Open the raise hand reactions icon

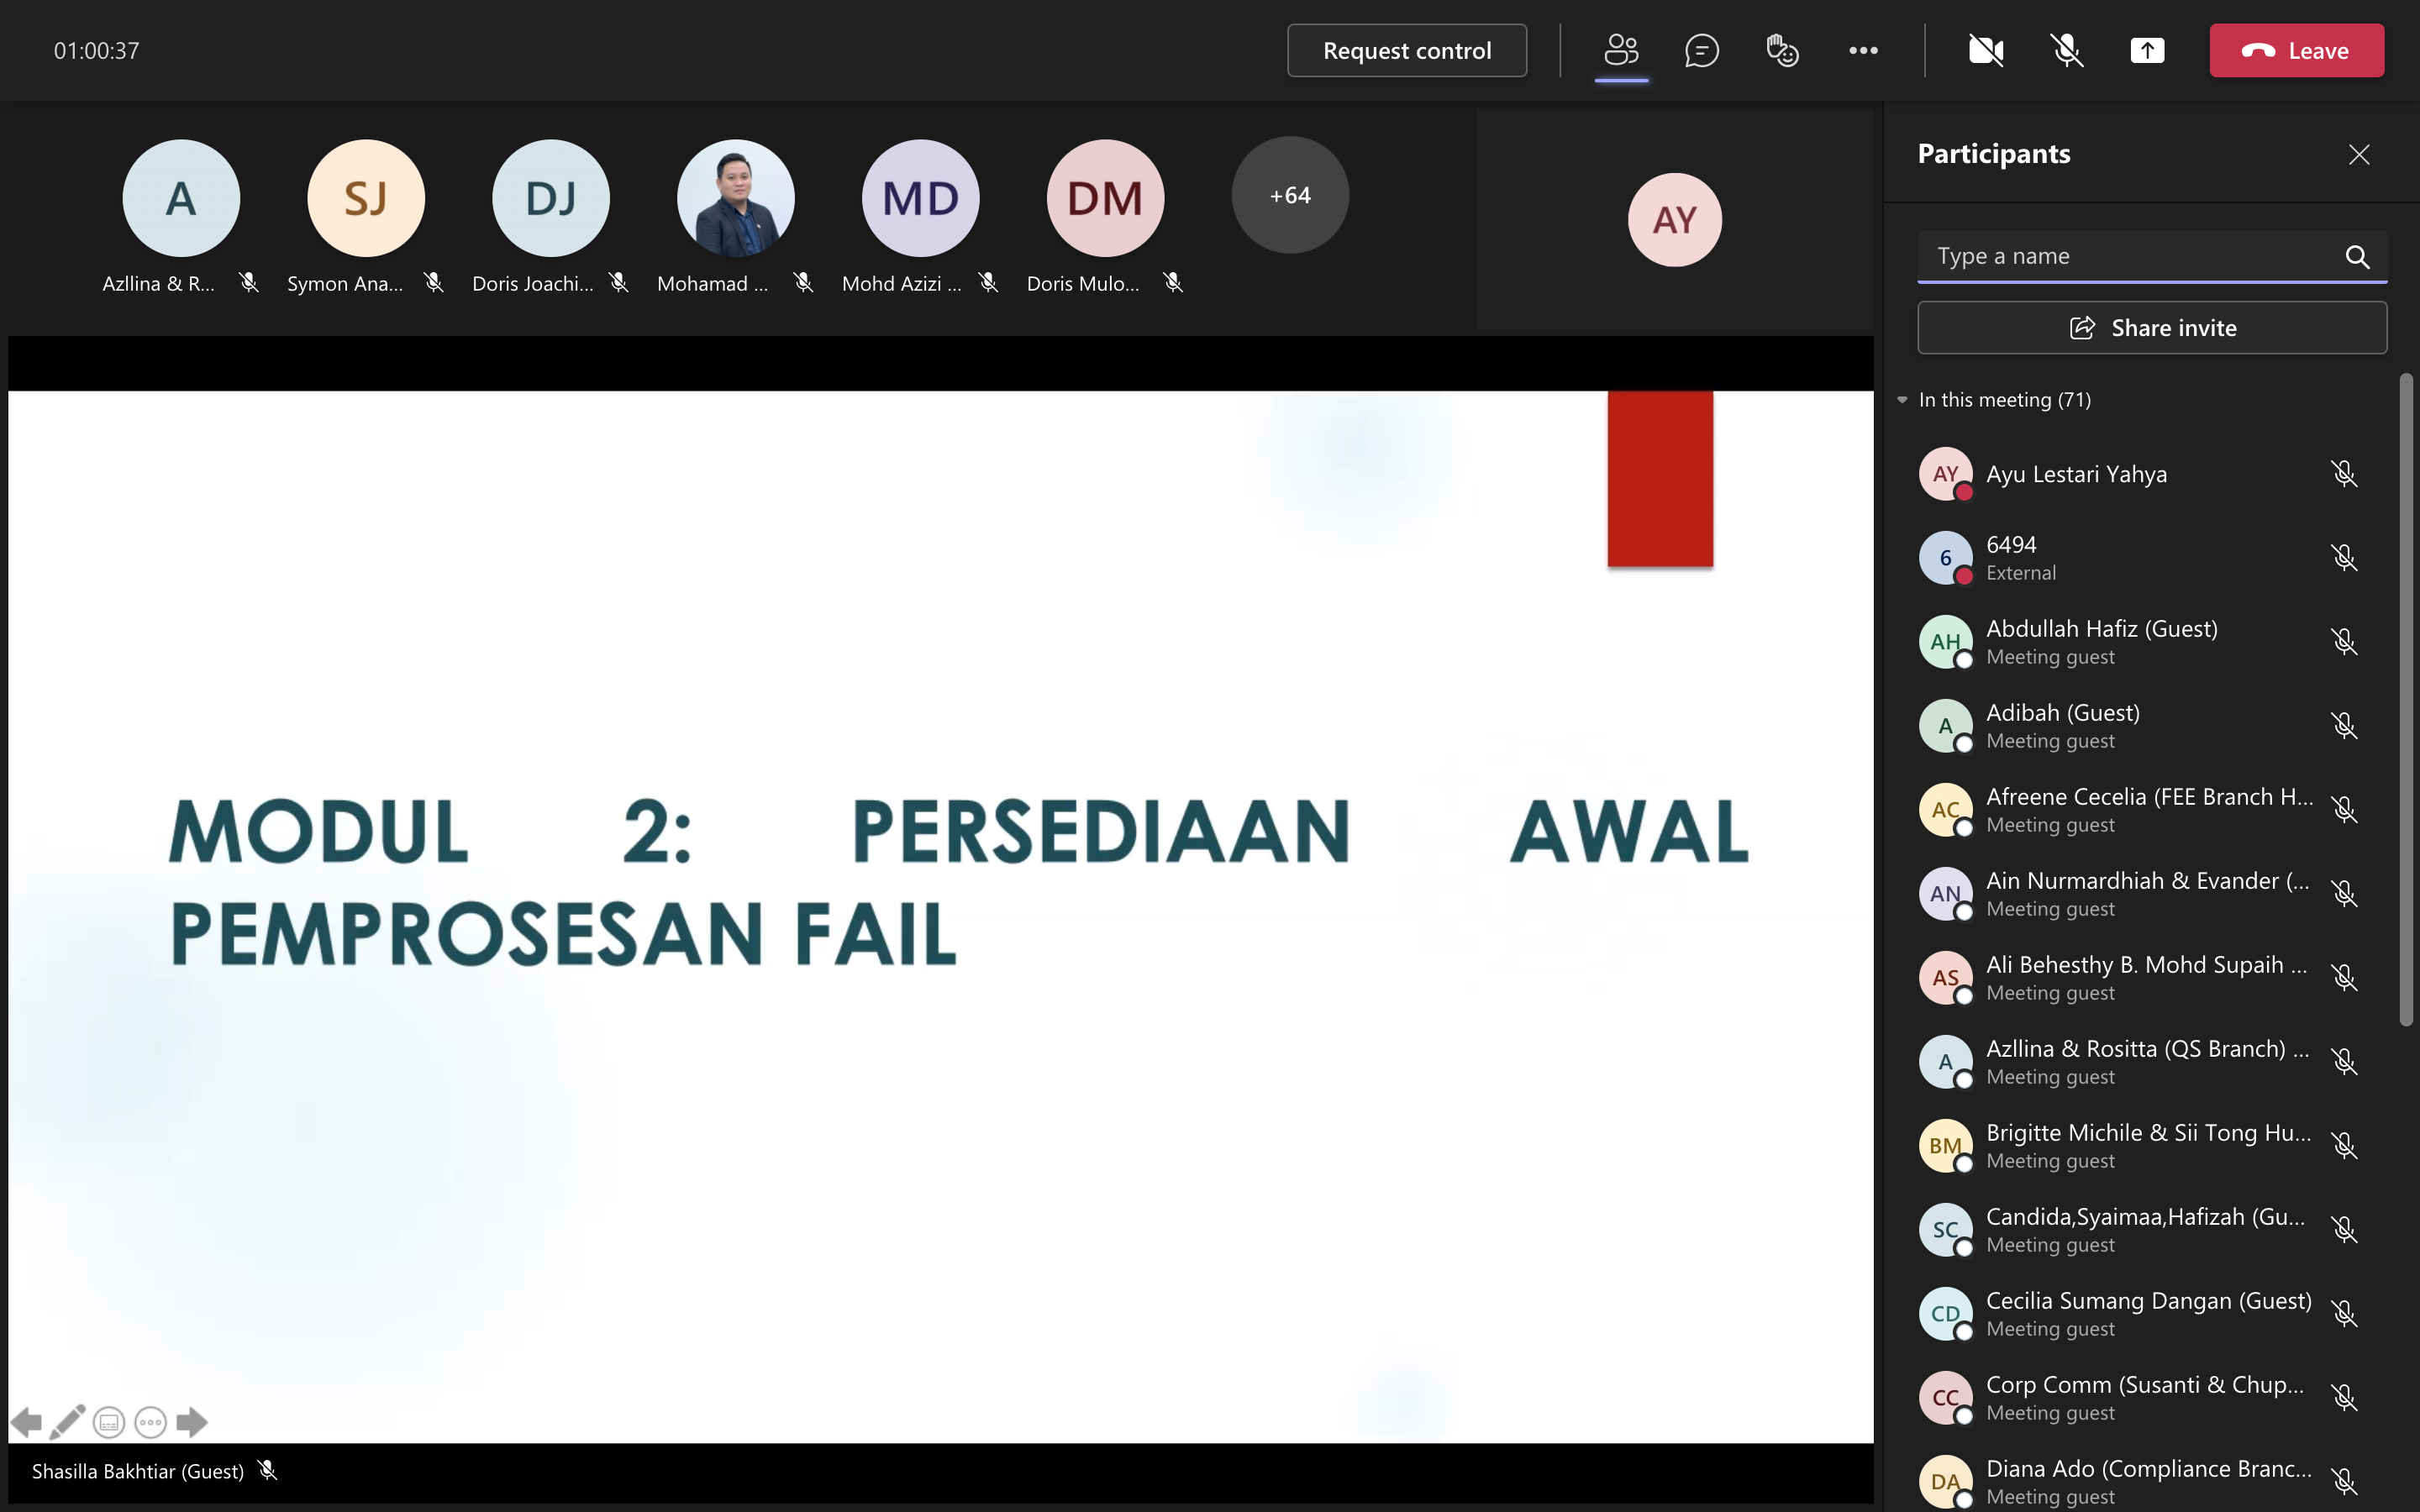pyautogui.click(x=1782, y=50)
